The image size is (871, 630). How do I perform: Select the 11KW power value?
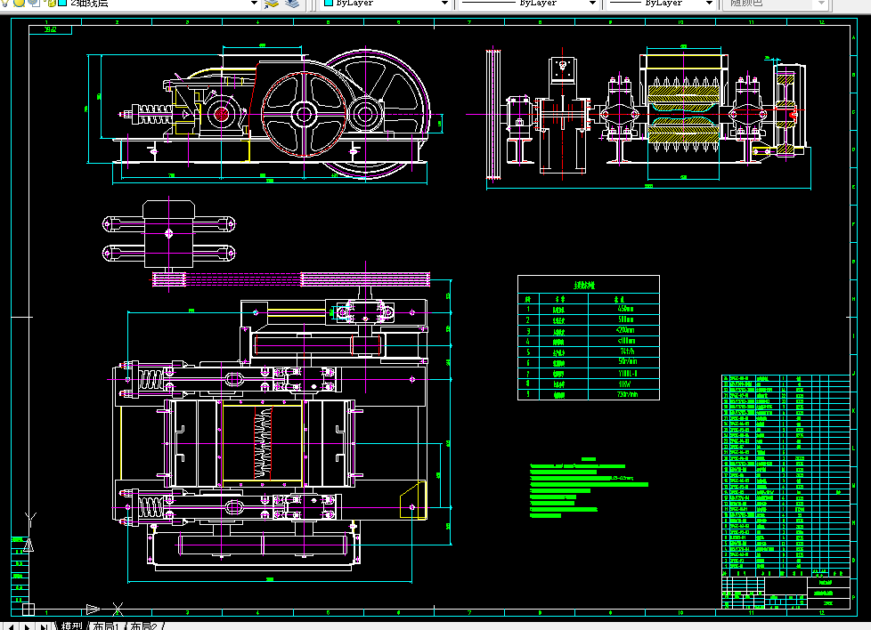[x=624, y=384]
